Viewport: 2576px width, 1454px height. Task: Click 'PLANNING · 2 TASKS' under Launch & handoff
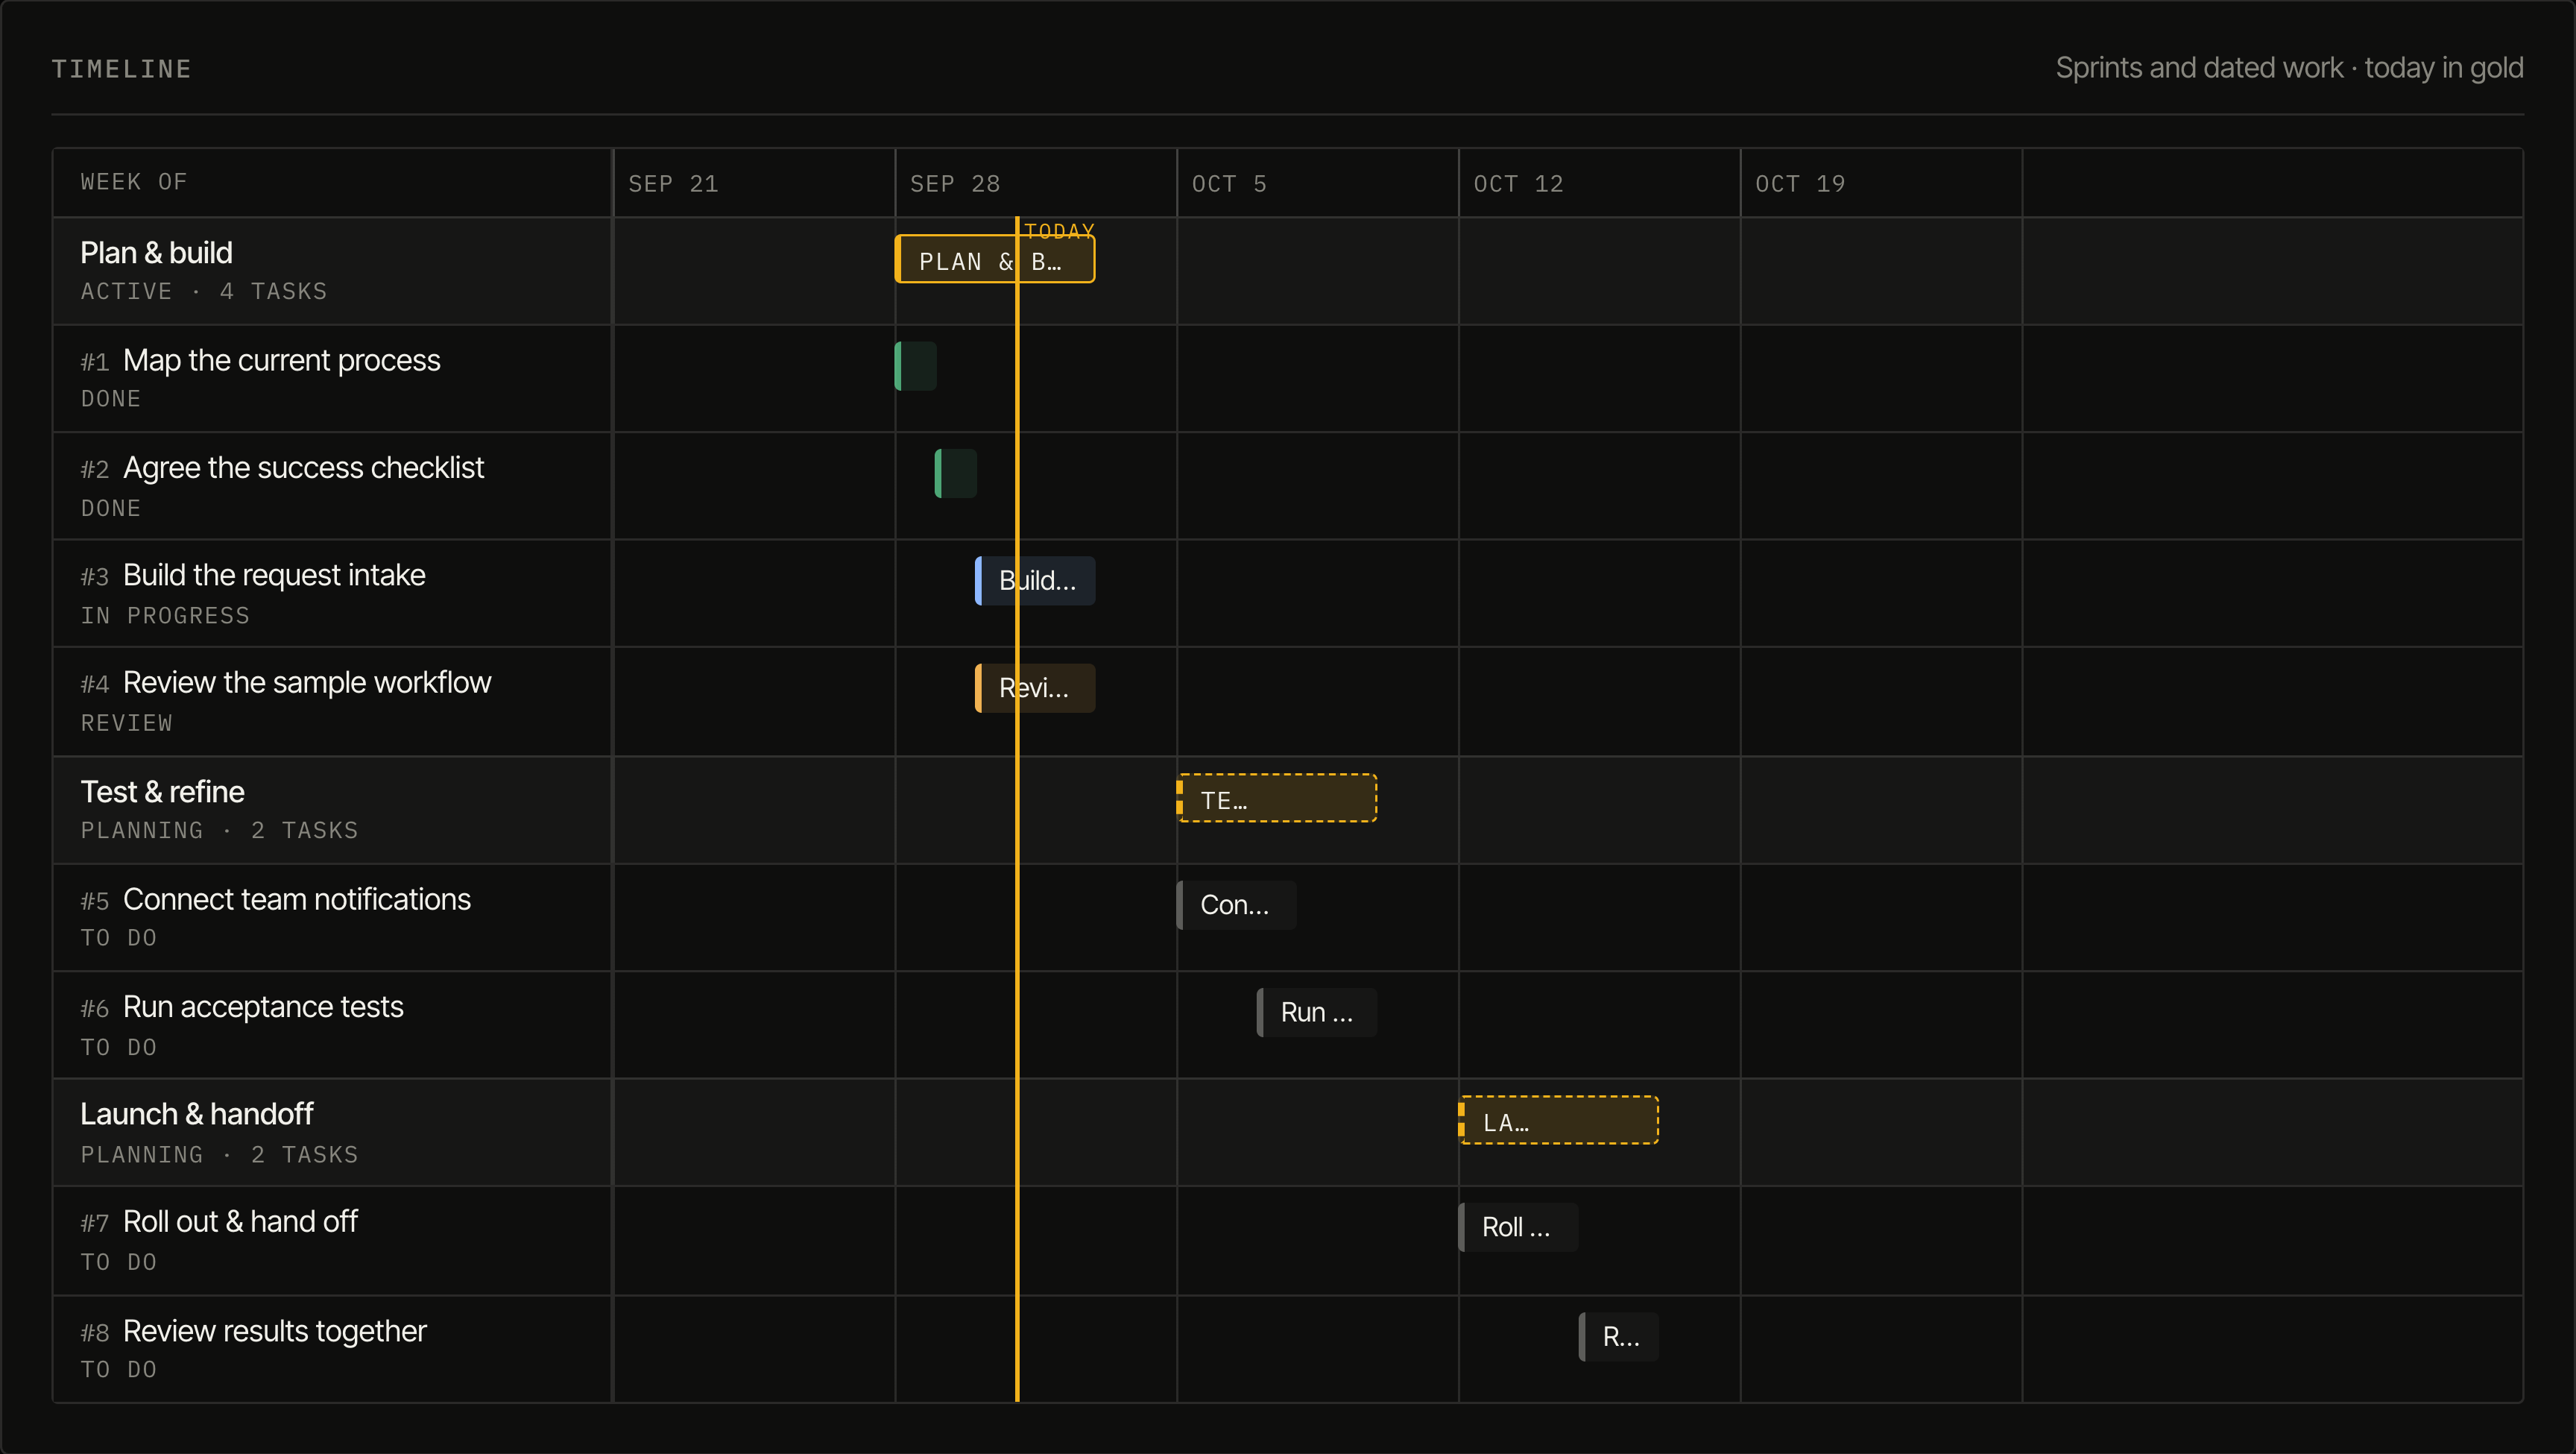pos(219,1155)
